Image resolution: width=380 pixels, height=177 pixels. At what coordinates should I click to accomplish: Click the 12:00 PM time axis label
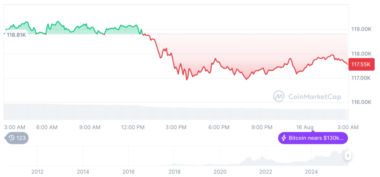coord(133,127)
